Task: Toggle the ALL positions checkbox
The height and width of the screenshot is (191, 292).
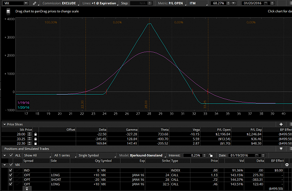Action: tap(11, 155)
